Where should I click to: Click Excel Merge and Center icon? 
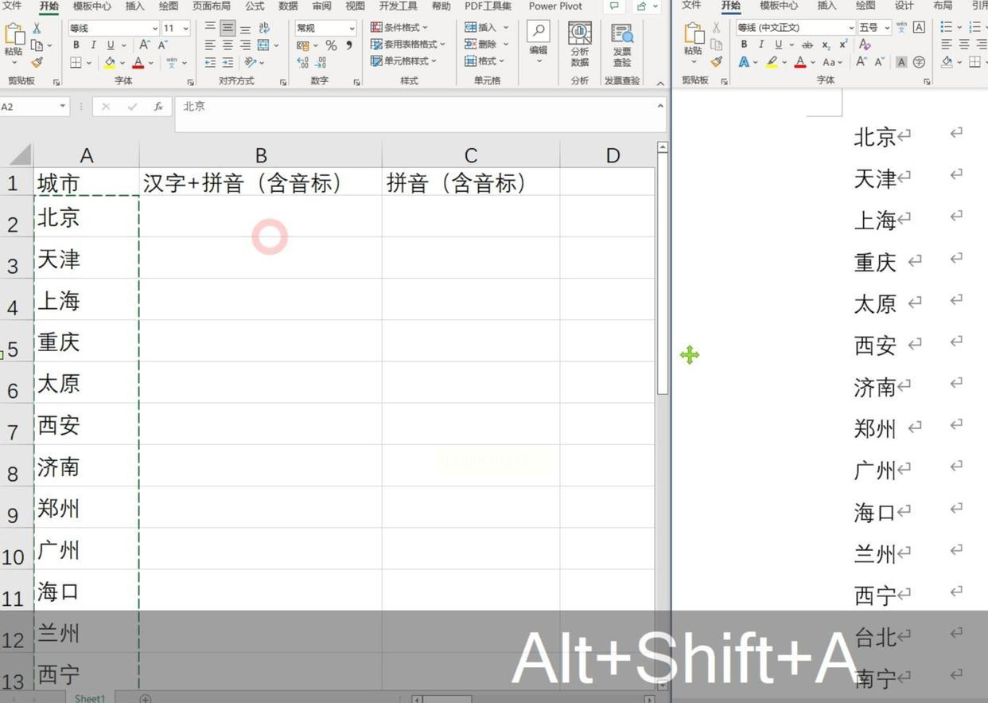(x=263, y=45)
